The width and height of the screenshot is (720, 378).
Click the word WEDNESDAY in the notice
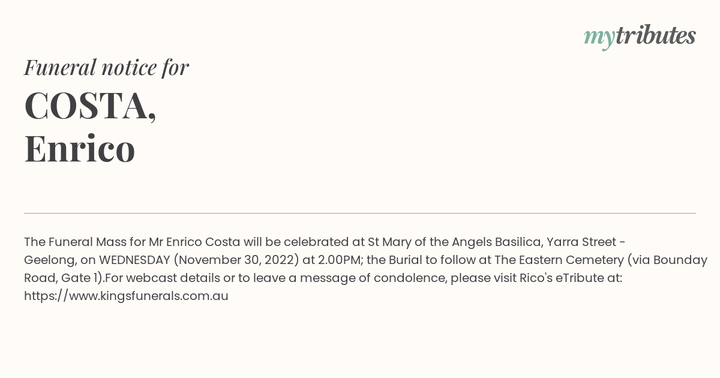tap(134, 260)
